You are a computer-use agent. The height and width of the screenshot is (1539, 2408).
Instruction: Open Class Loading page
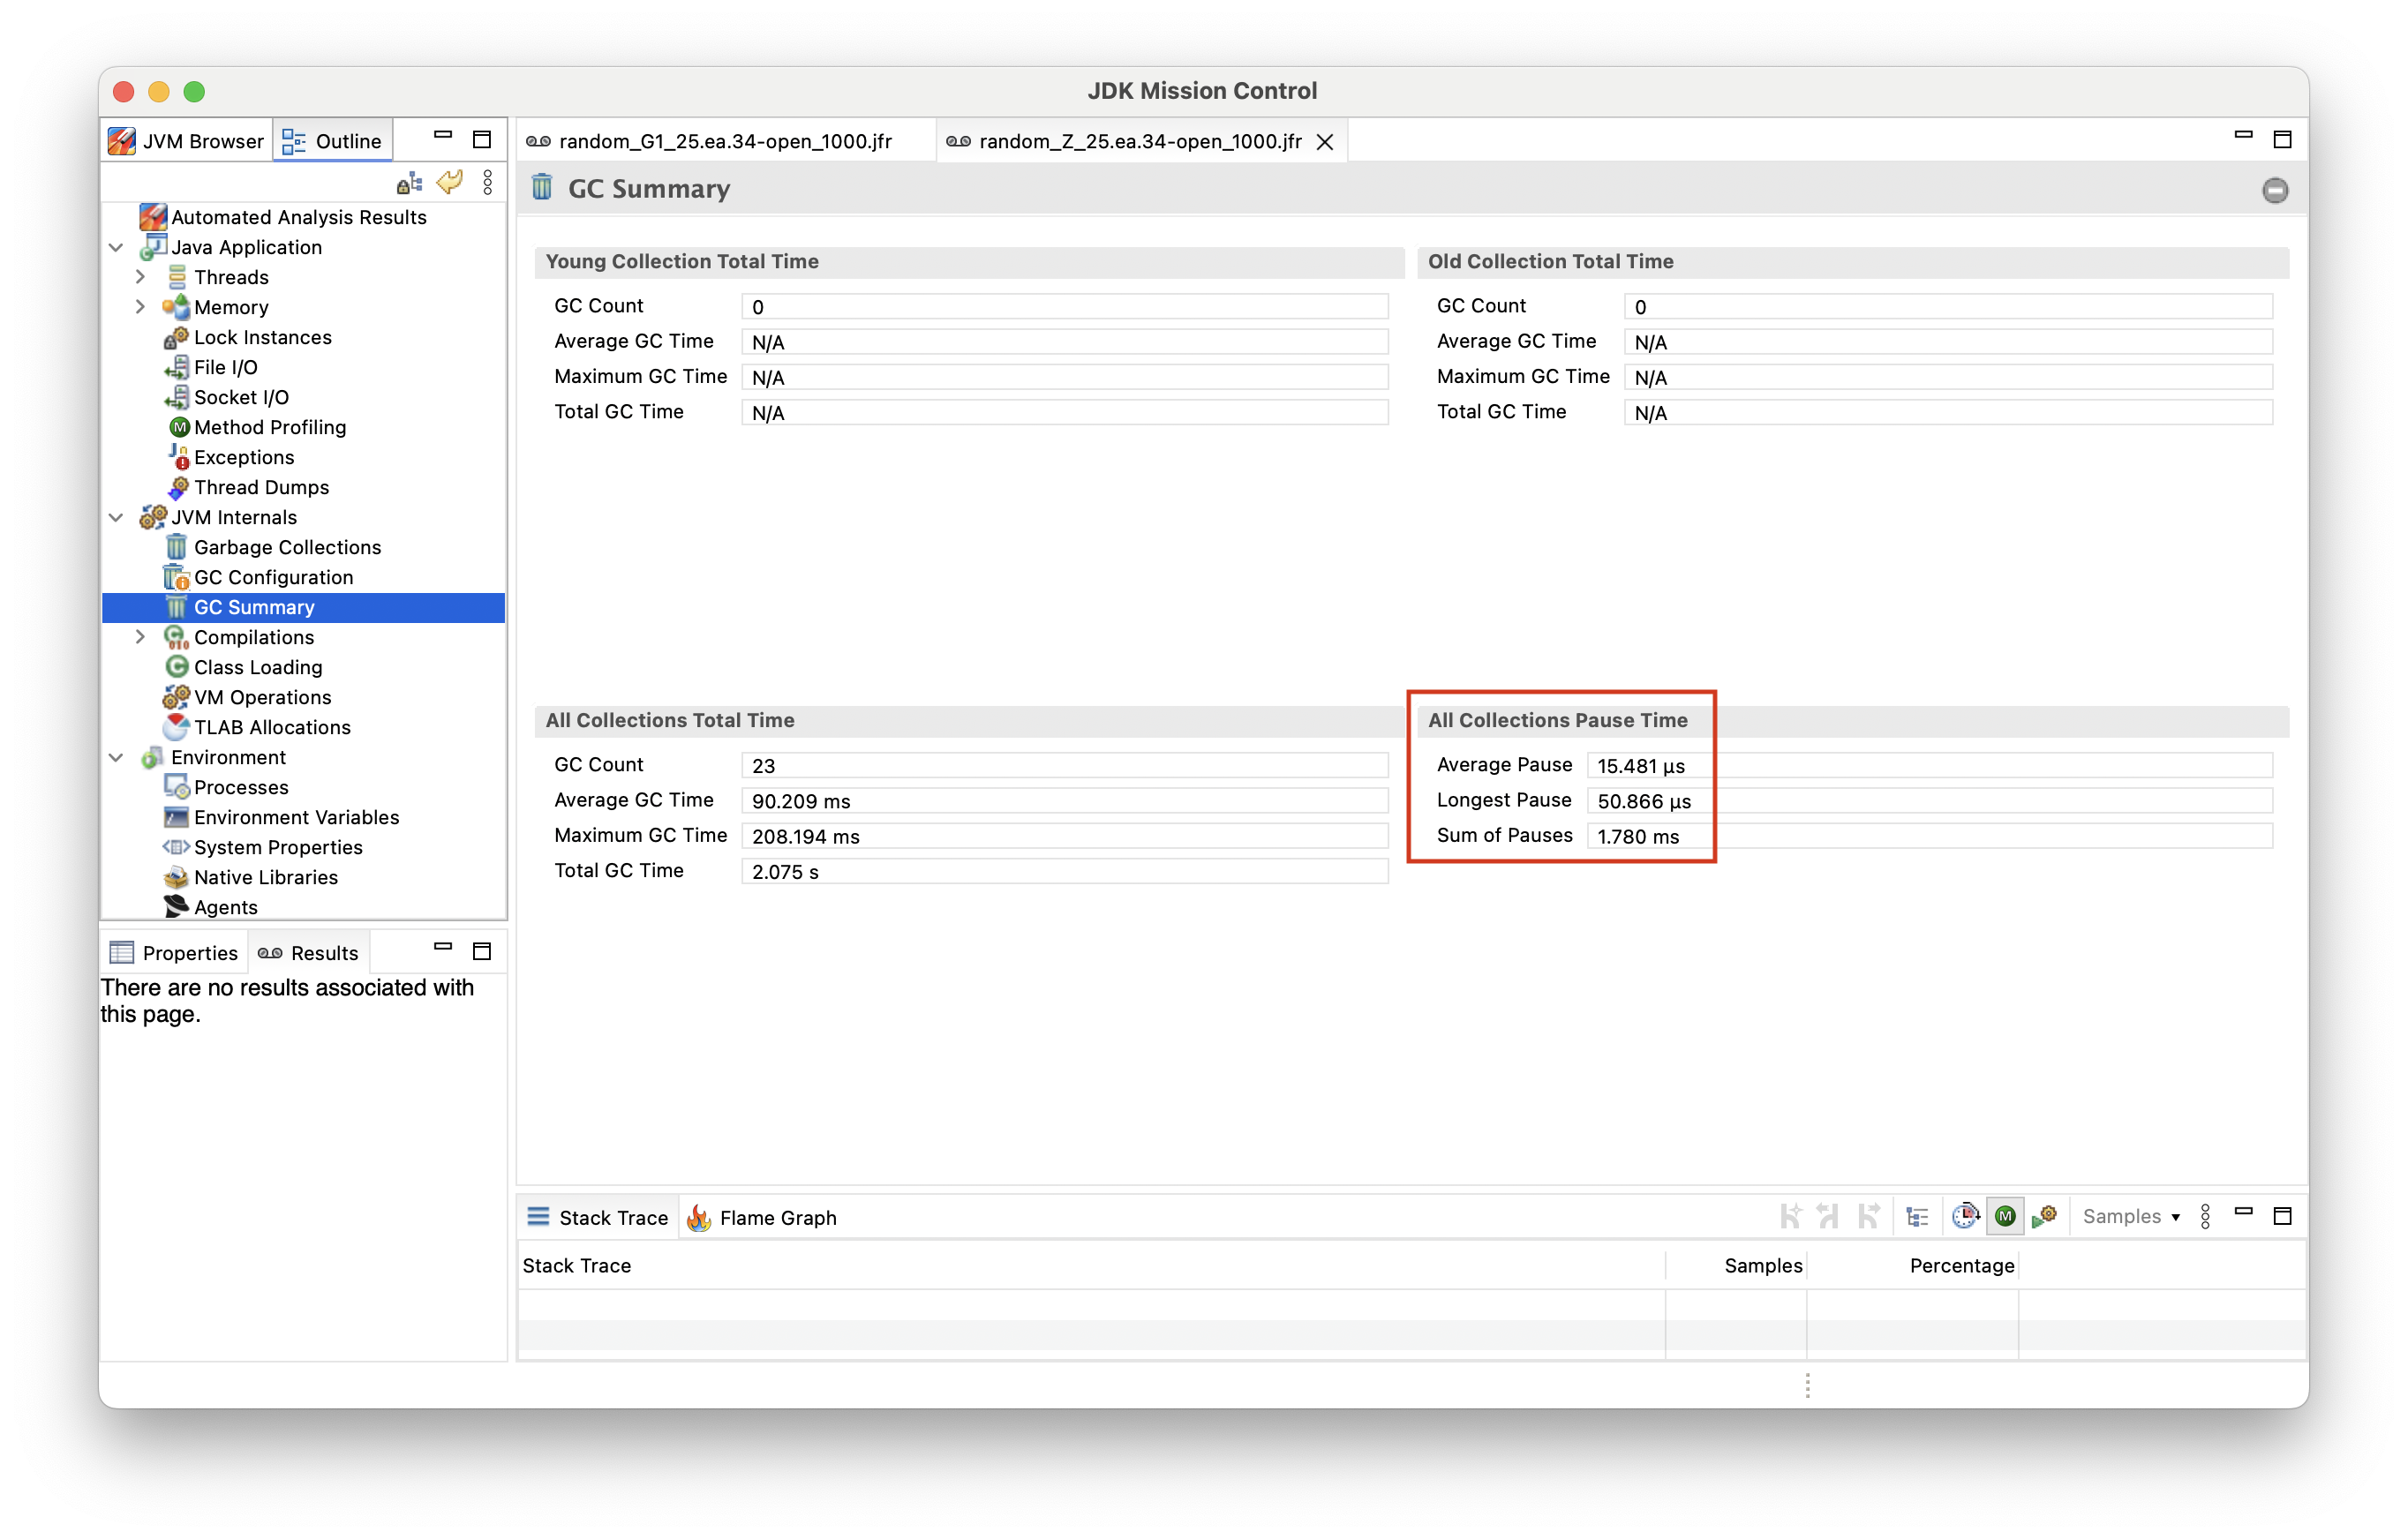tap(258, 667)
